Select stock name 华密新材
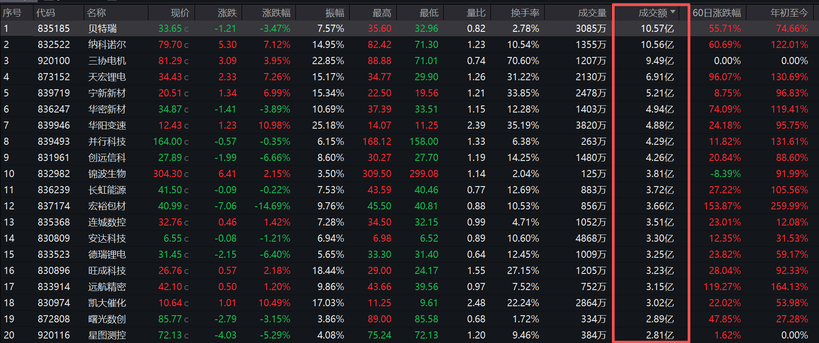The image size is (819, 343). (107, 109)
